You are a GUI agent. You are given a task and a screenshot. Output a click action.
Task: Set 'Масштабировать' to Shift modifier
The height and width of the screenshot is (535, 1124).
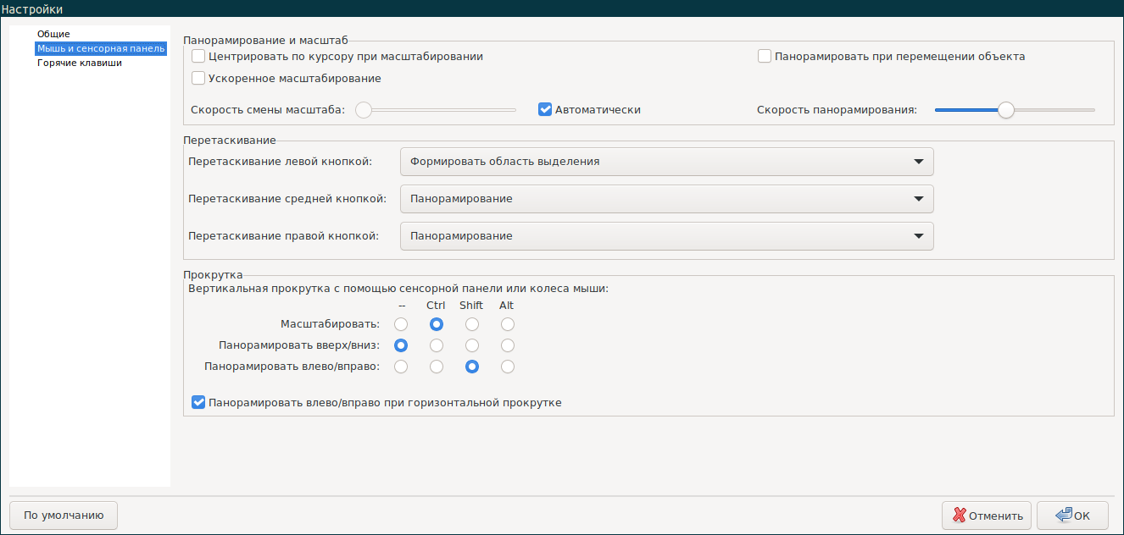point(471,324)
